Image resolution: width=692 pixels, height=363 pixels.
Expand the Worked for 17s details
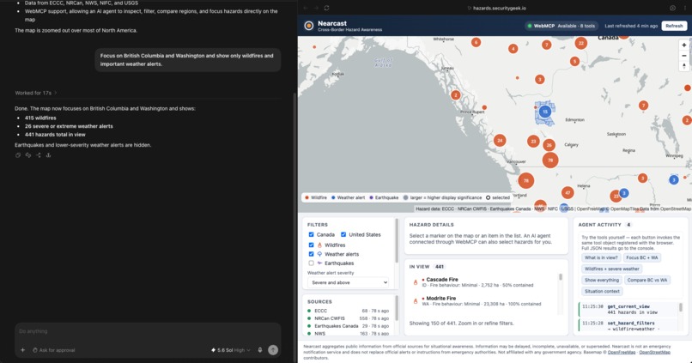tap(36, 93)
